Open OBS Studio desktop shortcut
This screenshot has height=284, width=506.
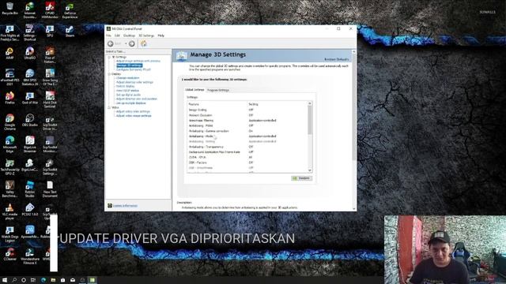[x=30, y=121]
